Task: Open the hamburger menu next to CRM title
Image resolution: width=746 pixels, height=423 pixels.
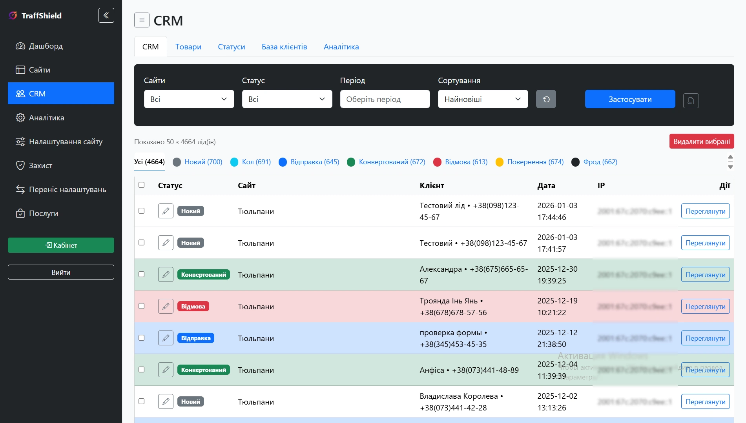Action: (x=142, y=20)
